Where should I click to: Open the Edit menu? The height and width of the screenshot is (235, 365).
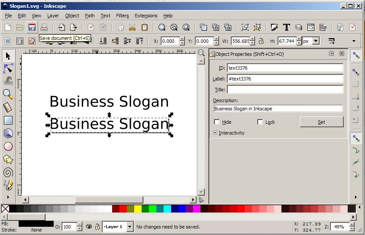tap(22, 16)
